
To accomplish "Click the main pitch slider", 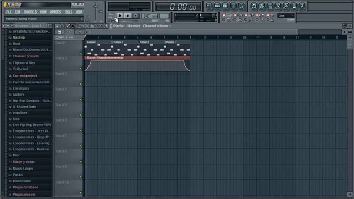I will click(101, 11).
